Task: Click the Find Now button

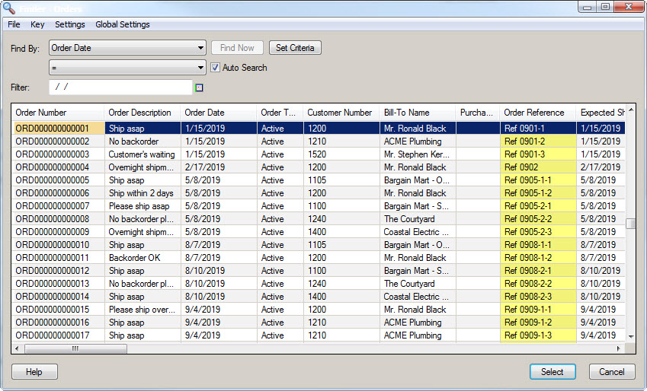Action: click(x=237, y=48)
